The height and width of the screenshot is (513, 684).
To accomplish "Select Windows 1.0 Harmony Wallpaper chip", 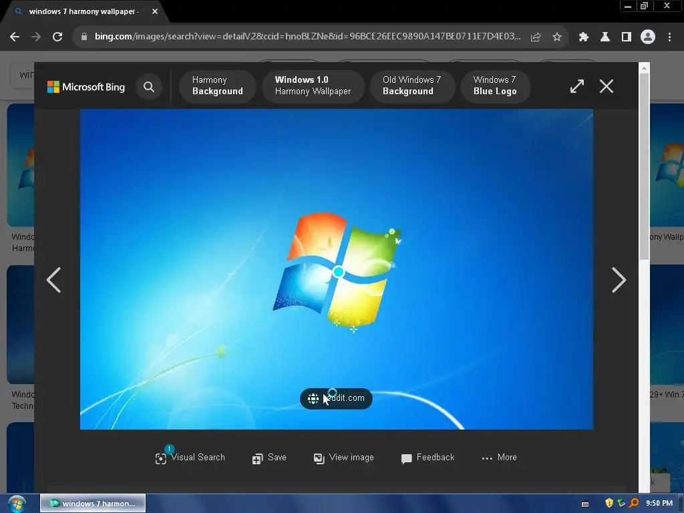I will [x=313, y=86].
